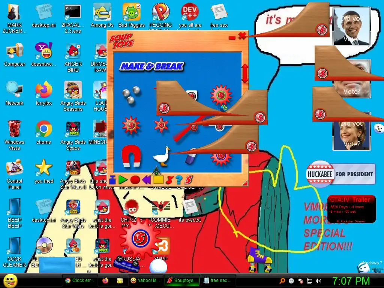Click the action center flag tray icon

[300, 281]
